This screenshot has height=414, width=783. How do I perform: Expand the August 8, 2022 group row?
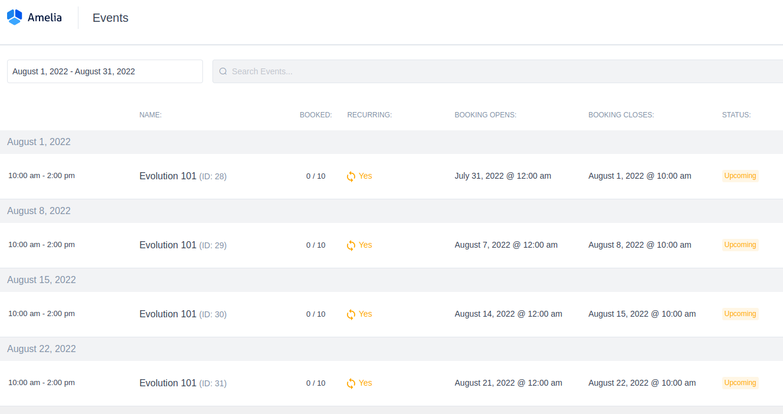(x=39, y=211)
